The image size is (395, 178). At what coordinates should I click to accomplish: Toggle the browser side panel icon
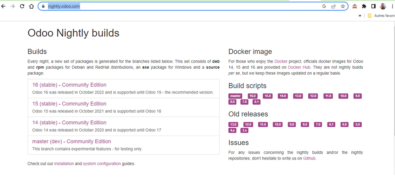click(x=373, y=7)
